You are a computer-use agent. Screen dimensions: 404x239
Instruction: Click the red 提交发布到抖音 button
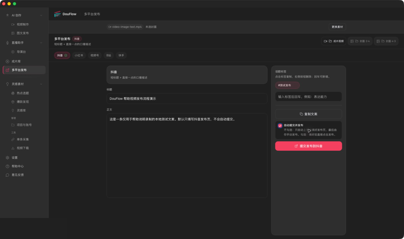tap(309, 146)
